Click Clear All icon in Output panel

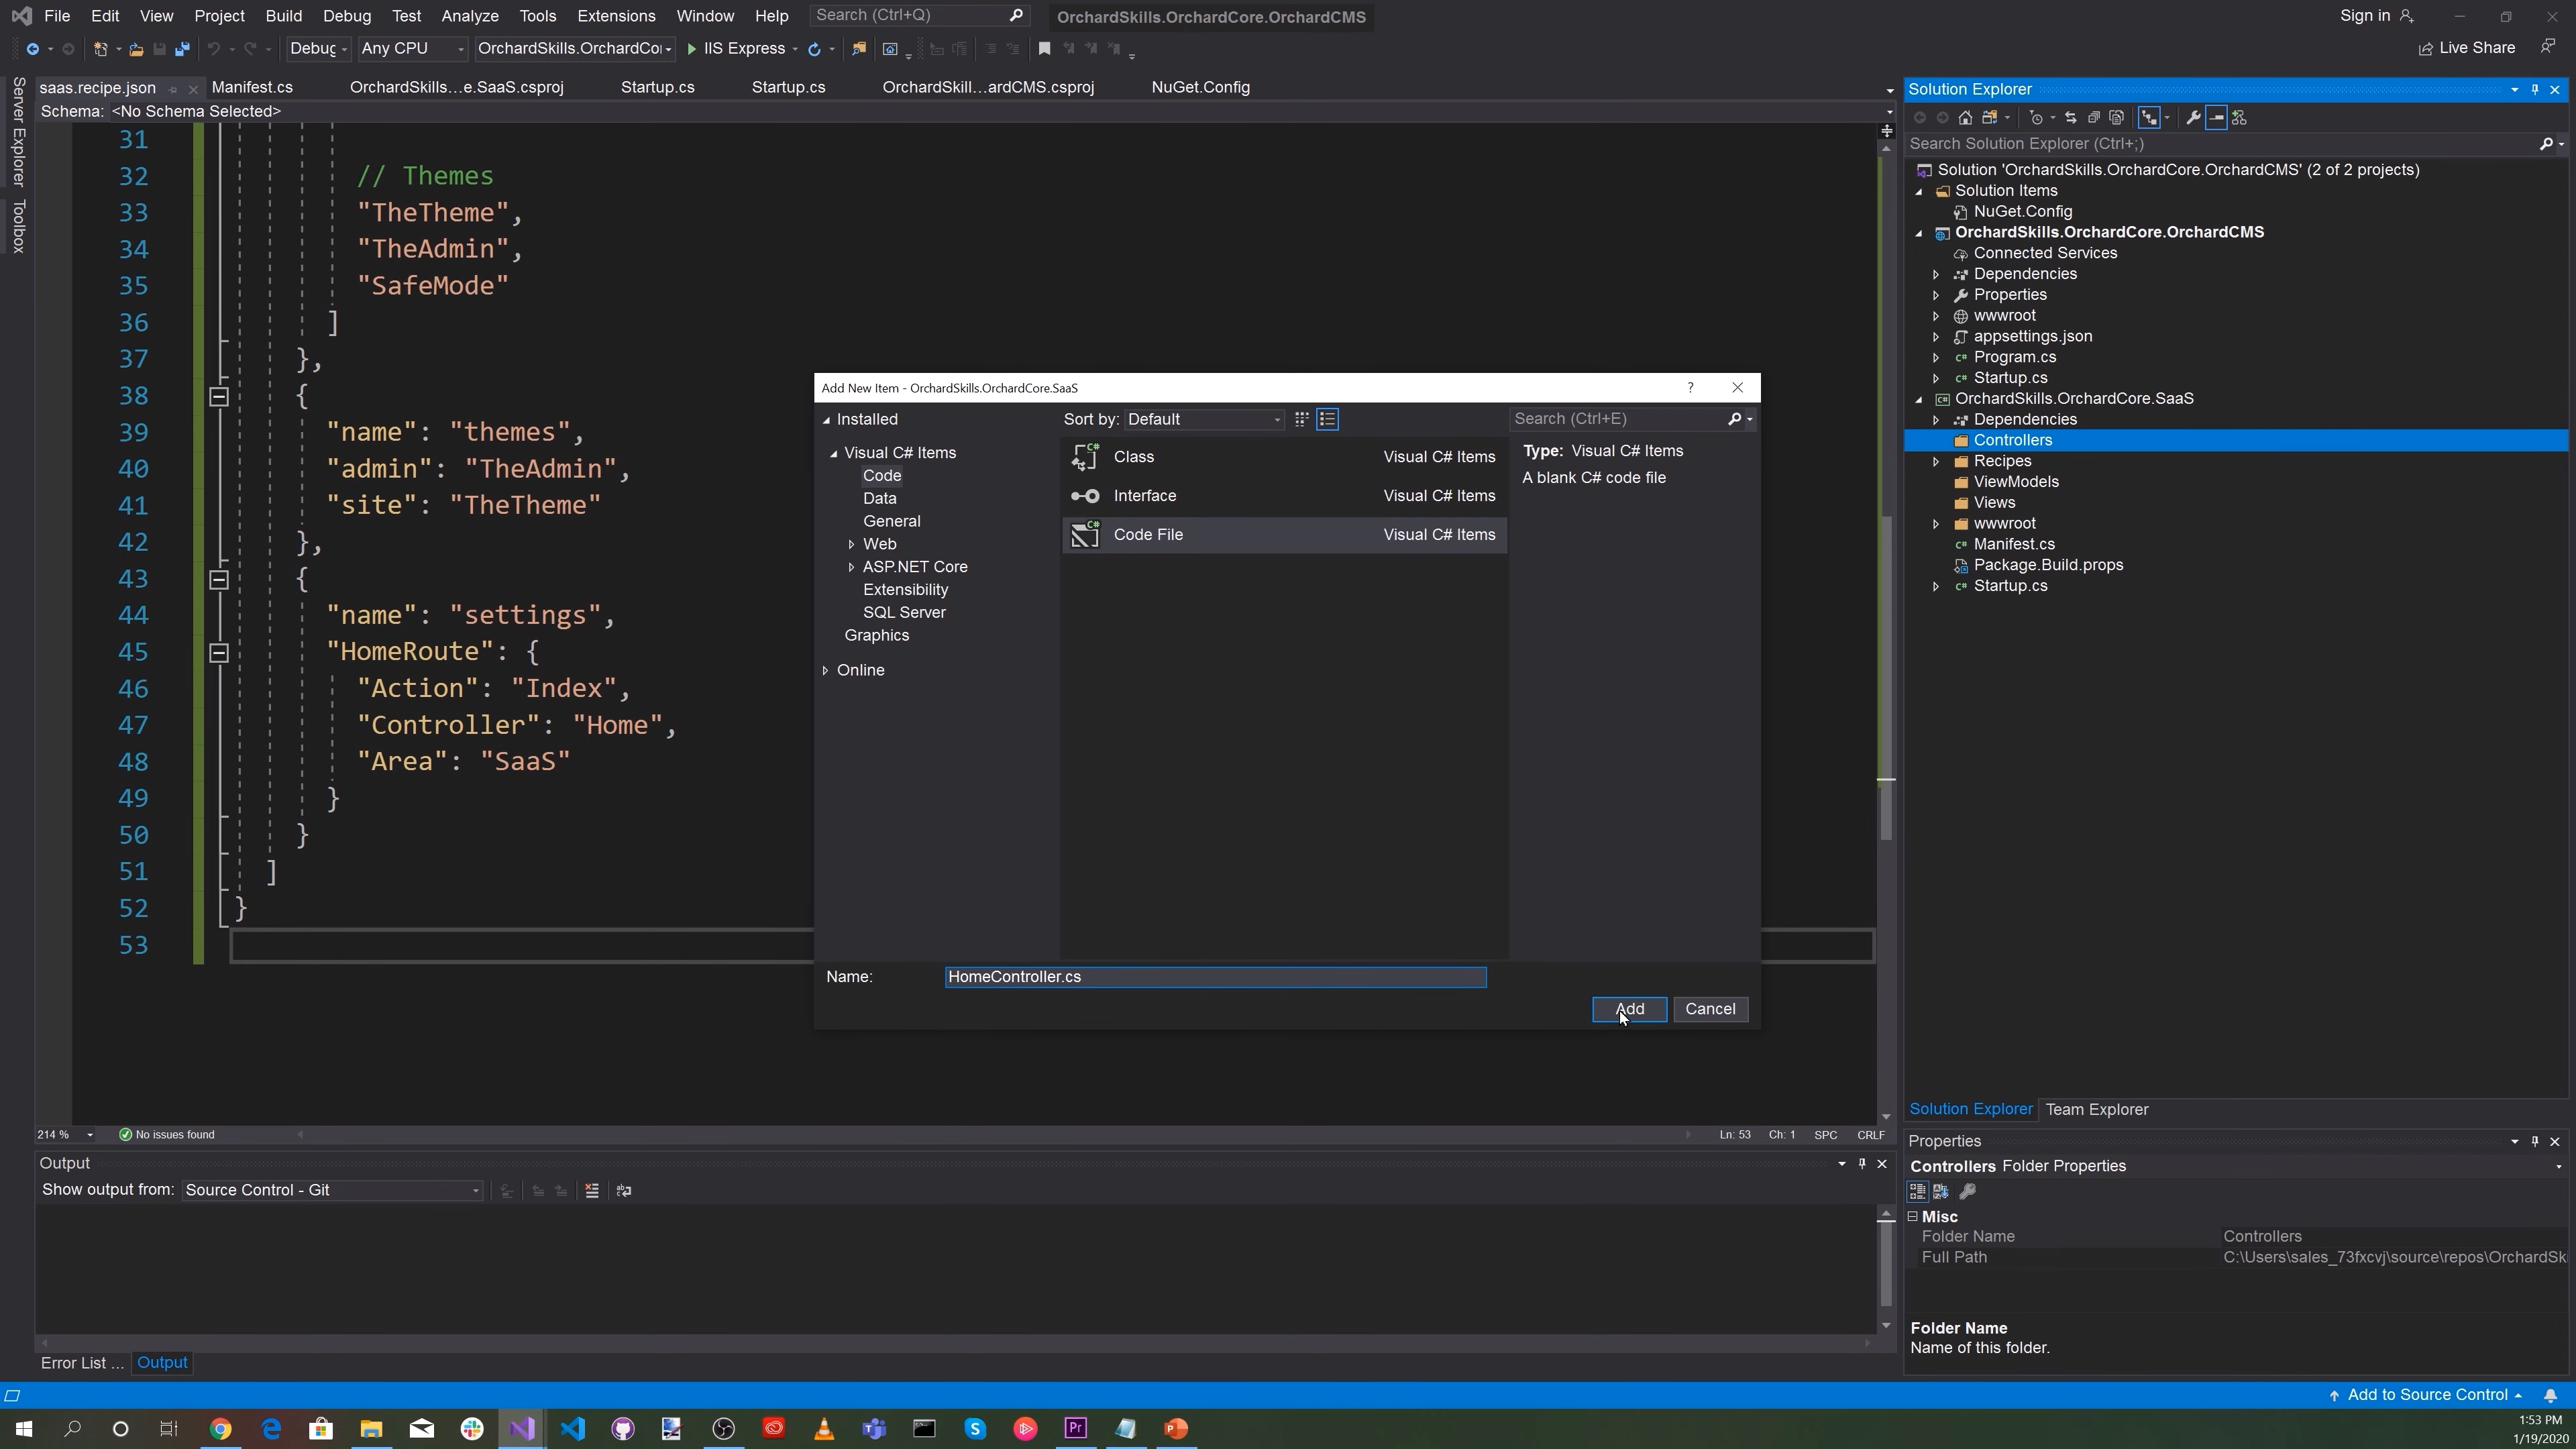[x=592, y=1191]
